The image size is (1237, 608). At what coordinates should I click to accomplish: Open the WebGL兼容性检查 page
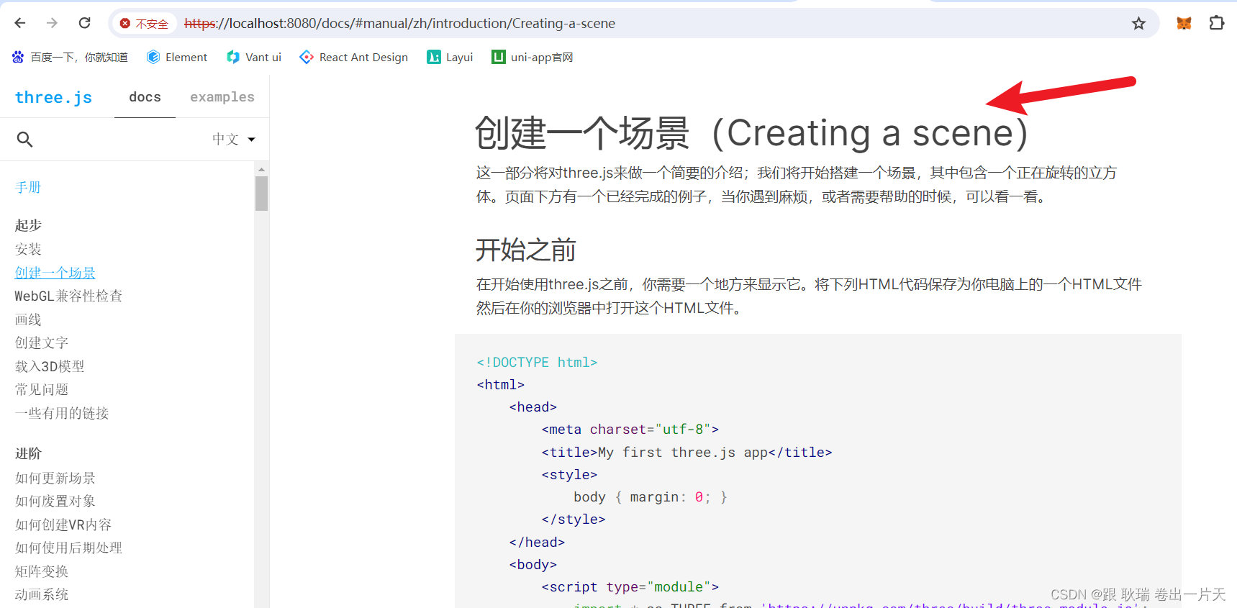(68, 296)
